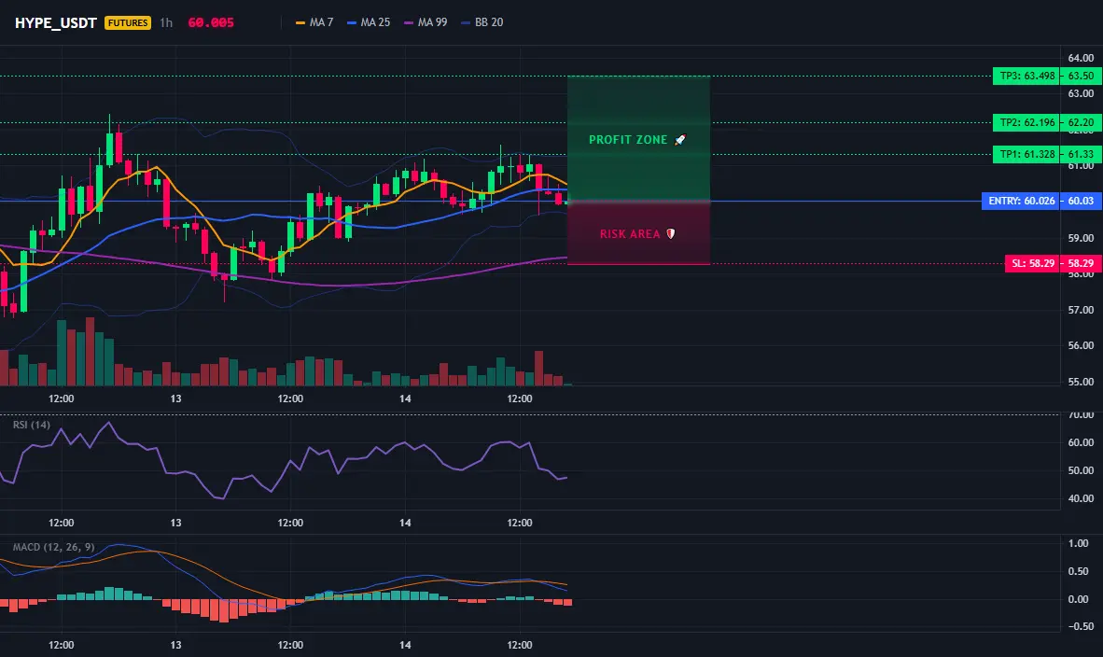The height and width of the screenshot is (657, 1103).
Task: Click the TP2: 62.196 label
Action: pos(1027,122)
